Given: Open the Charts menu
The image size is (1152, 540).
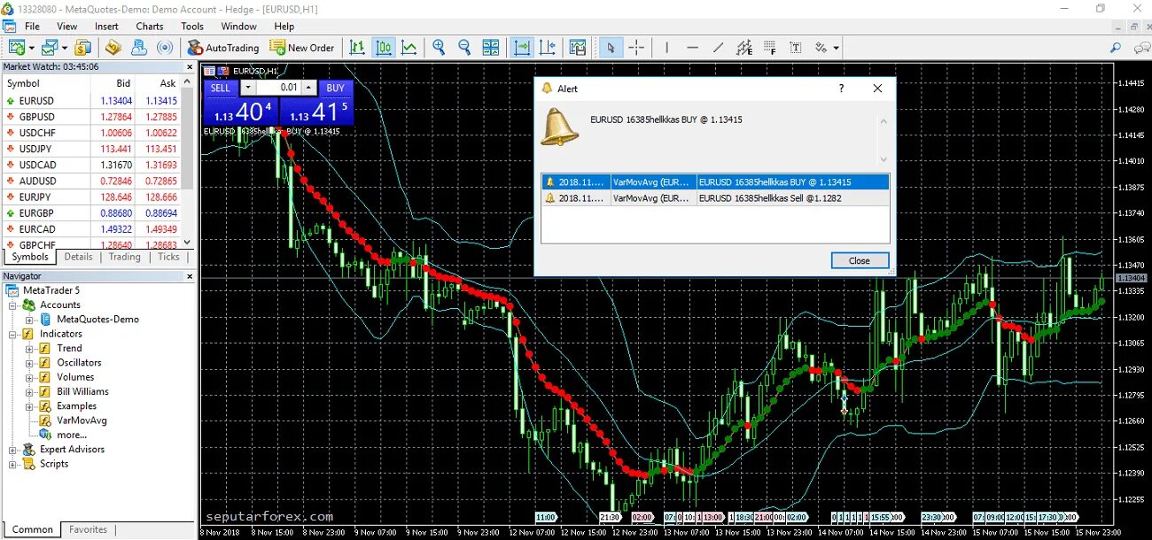Looking at the screenshot, I should click(150, 27).
